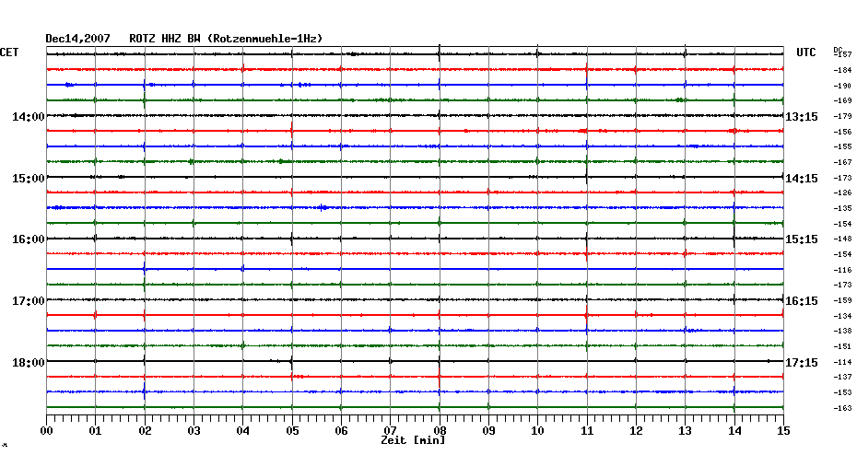This screenshot has height=455, width=857.
Task: Select the DC offset value -148
Action: [x=843, y=239]
